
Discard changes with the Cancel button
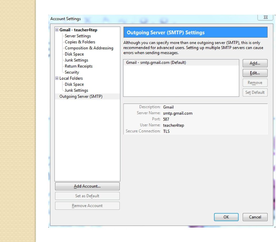click(255, 217)
